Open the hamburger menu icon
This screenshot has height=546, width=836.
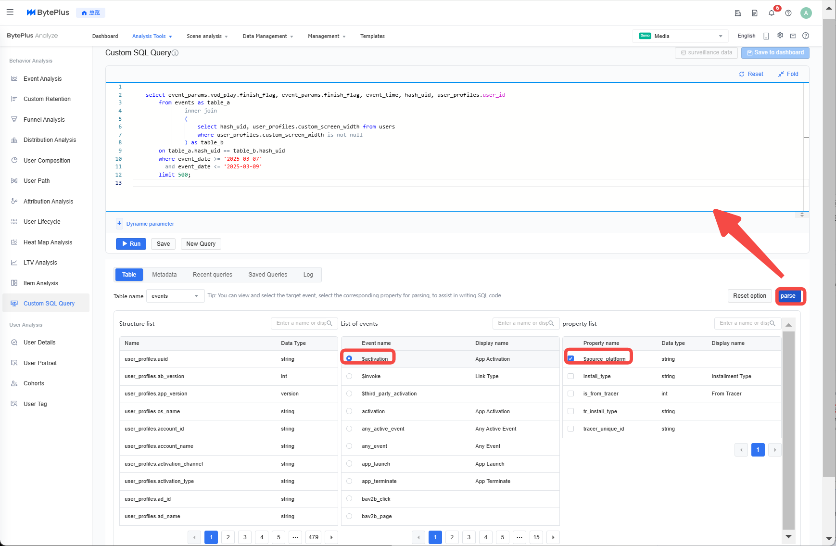pyautogui.click(x=10, y=12)
